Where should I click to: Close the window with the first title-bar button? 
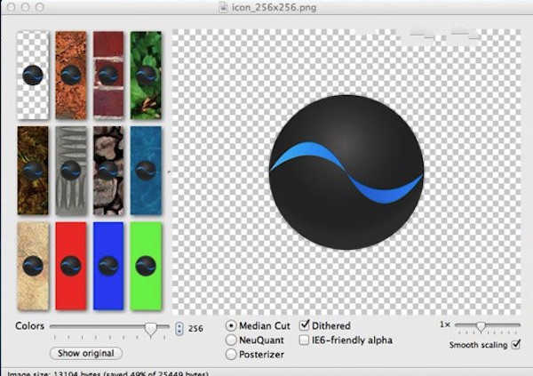tap(12, 7)
